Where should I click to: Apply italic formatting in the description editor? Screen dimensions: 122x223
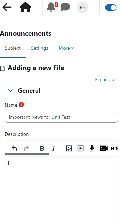coord(54,148)
